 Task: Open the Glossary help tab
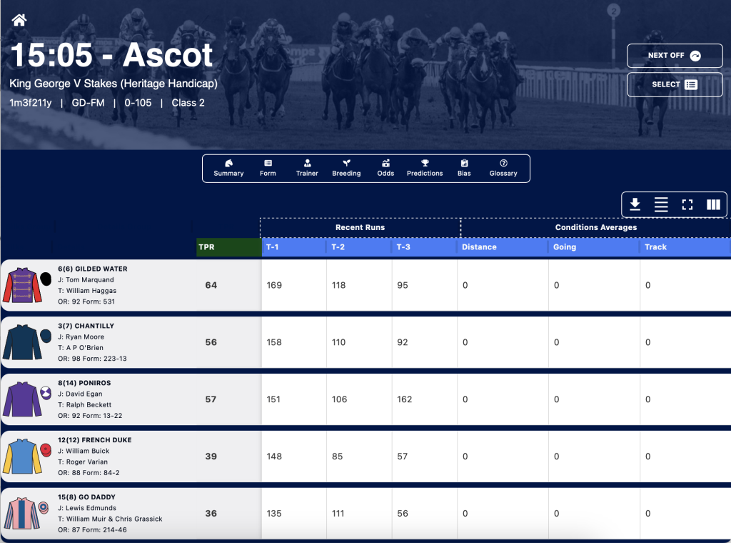tap(503, 168)
